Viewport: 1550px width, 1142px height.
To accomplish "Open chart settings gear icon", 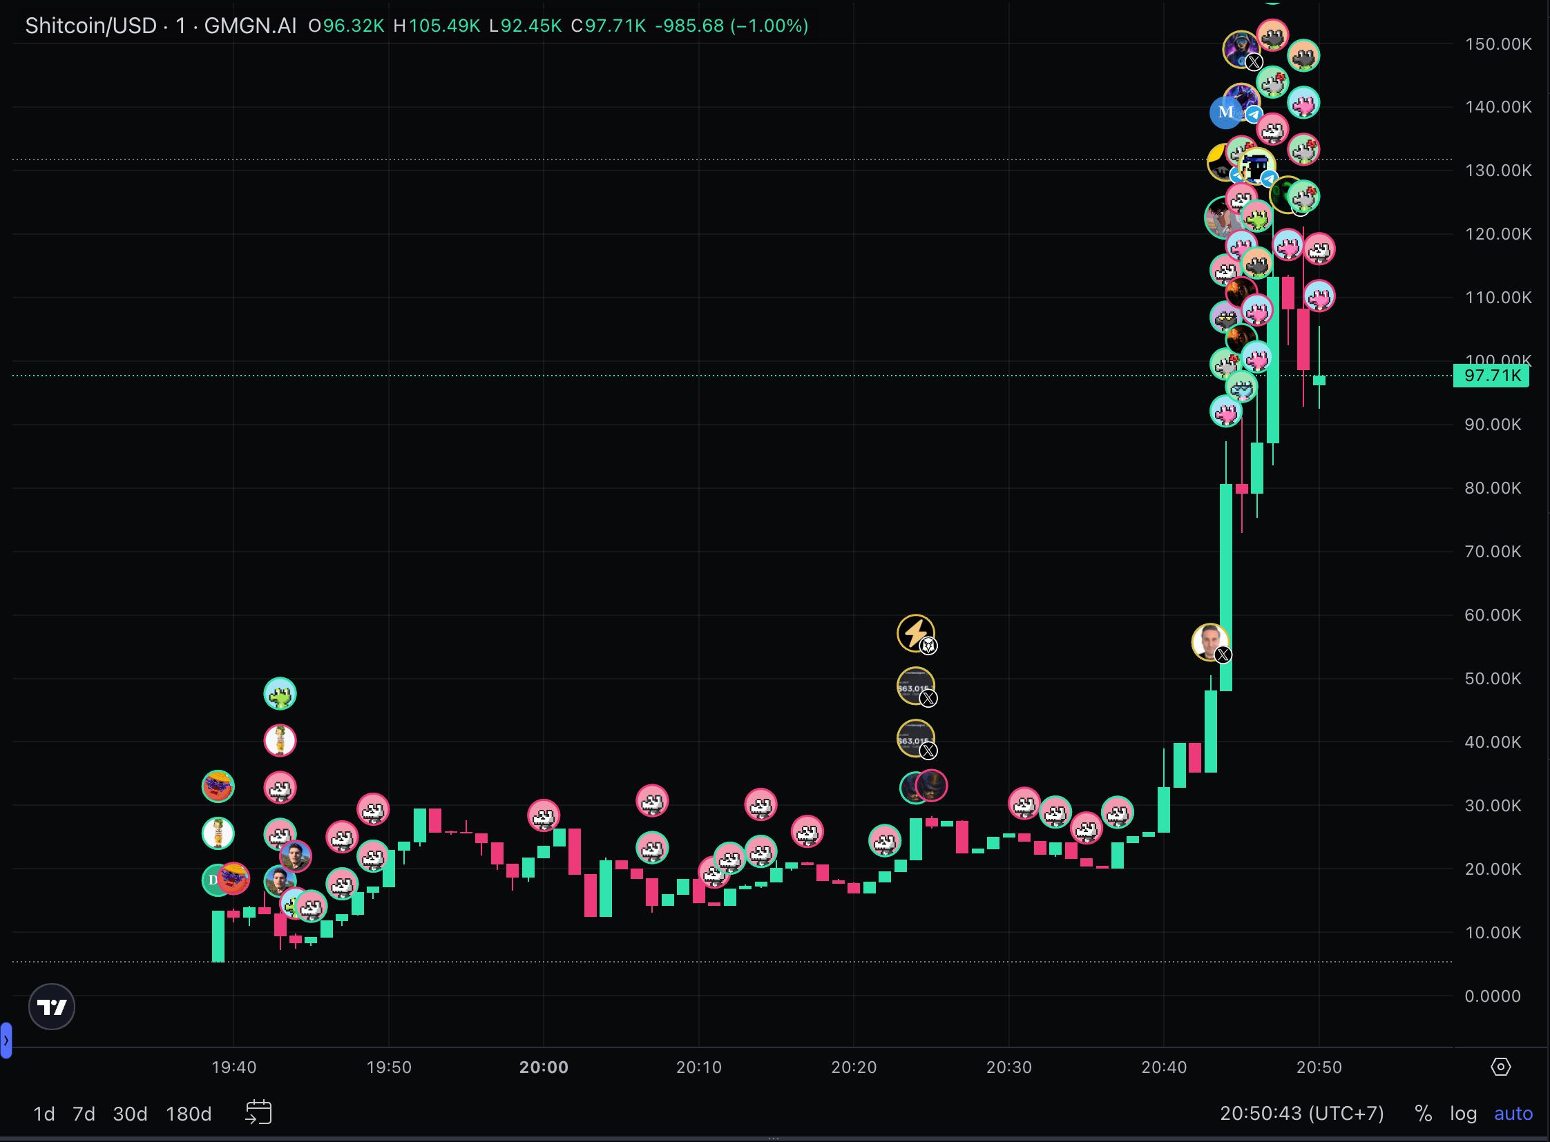I will [1500, 1067].
